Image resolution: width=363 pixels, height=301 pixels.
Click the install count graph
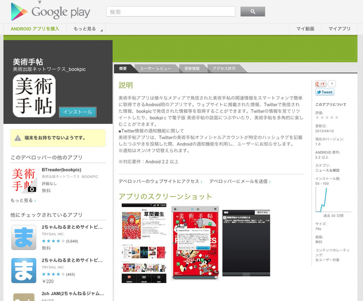click(333, 200)
